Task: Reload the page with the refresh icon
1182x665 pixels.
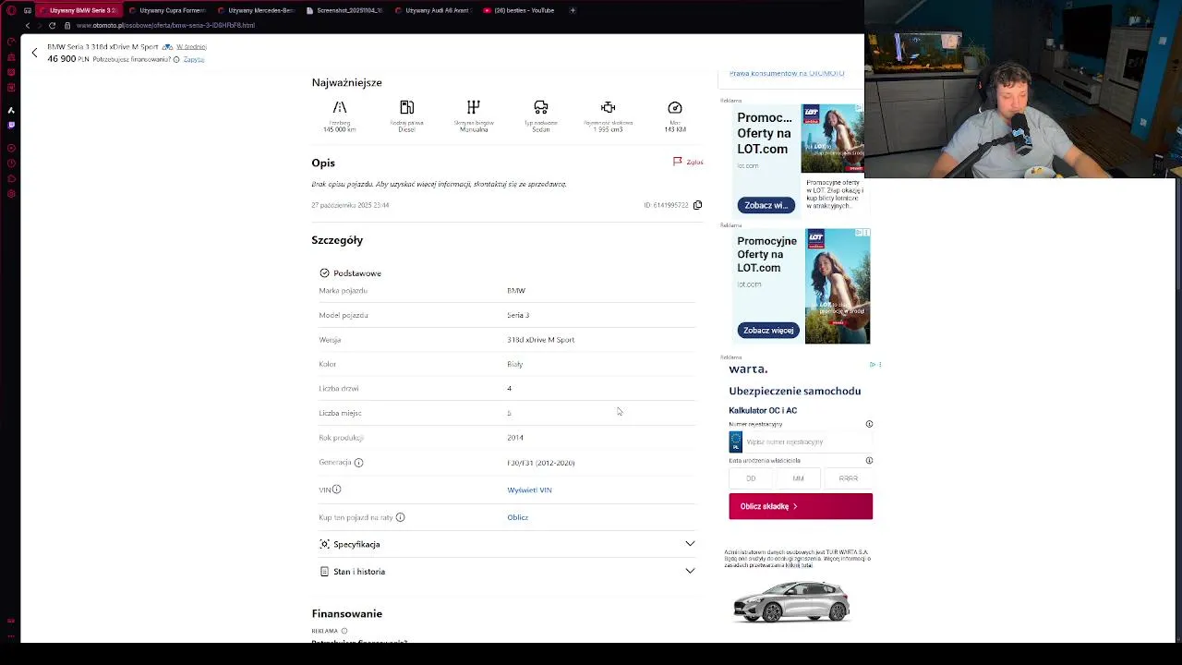Action: pyautogui.click(x=52, y=25)
